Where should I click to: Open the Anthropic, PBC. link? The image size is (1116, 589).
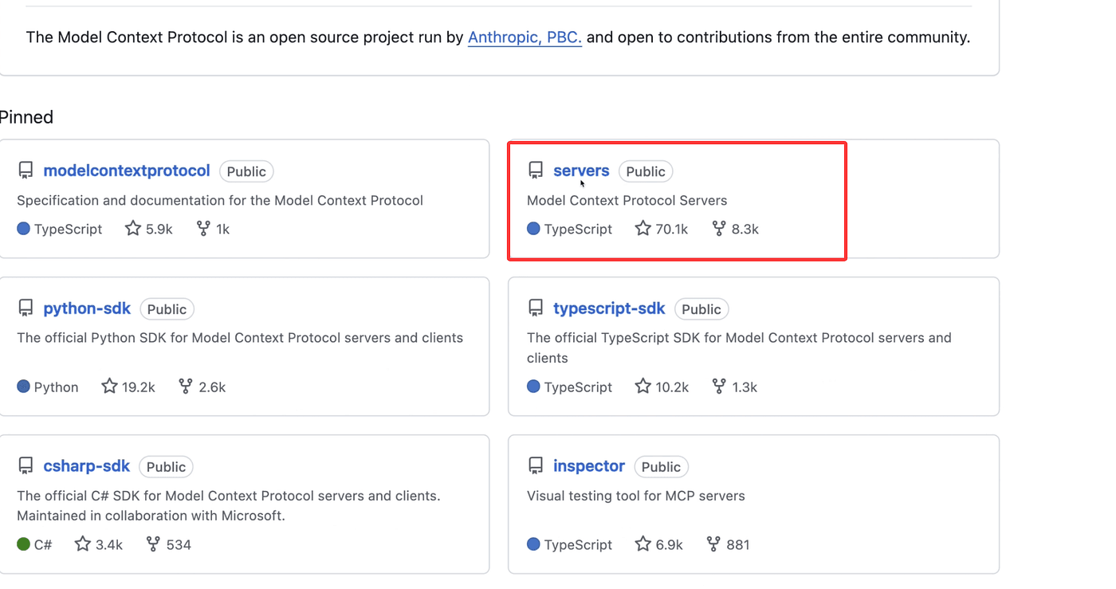pos(525,37)
